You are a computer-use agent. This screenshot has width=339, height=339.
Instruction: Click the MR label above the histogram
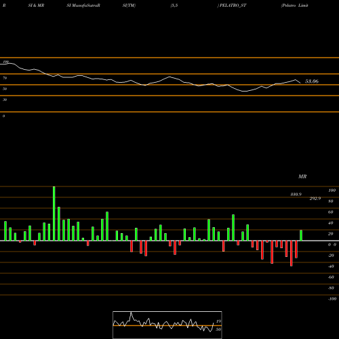pos(302,176)
